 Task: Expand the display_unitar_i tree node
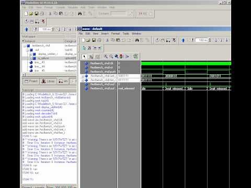point(31,54)
